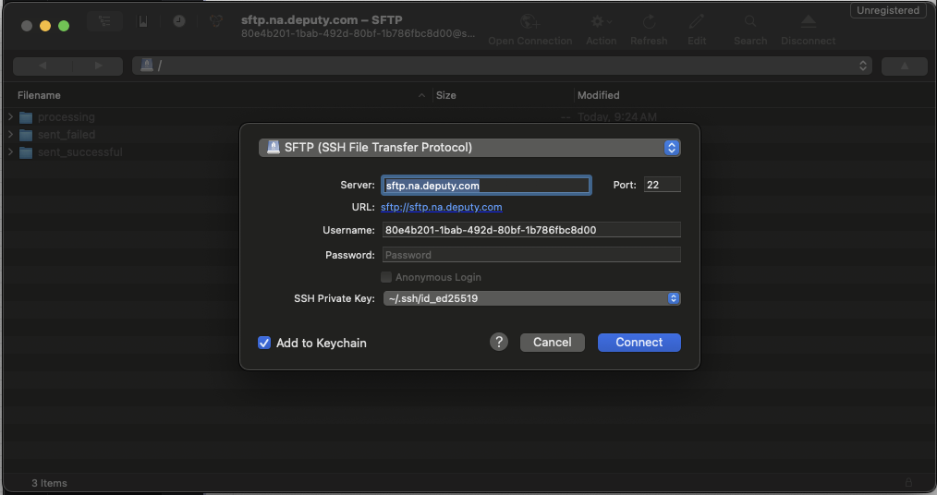This screenshot has height=495, width=937.
Task: Open the History clock icon
Action: pos(179,21)
